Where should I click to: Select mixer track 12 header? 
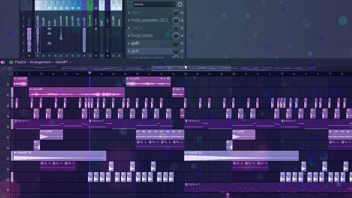point(102,5)
